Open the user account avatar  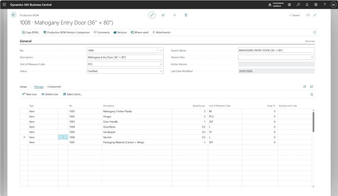tap(333, 5)
